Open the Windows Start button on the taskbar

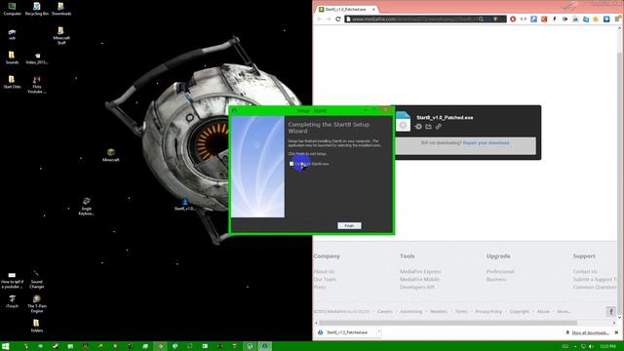(6, 346)
